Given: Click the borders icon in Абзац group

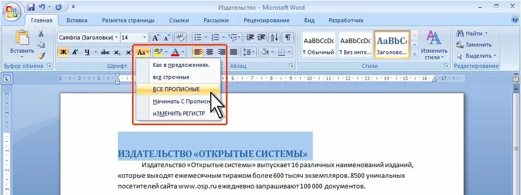Looking at the screenshot, I should [281, 52].
